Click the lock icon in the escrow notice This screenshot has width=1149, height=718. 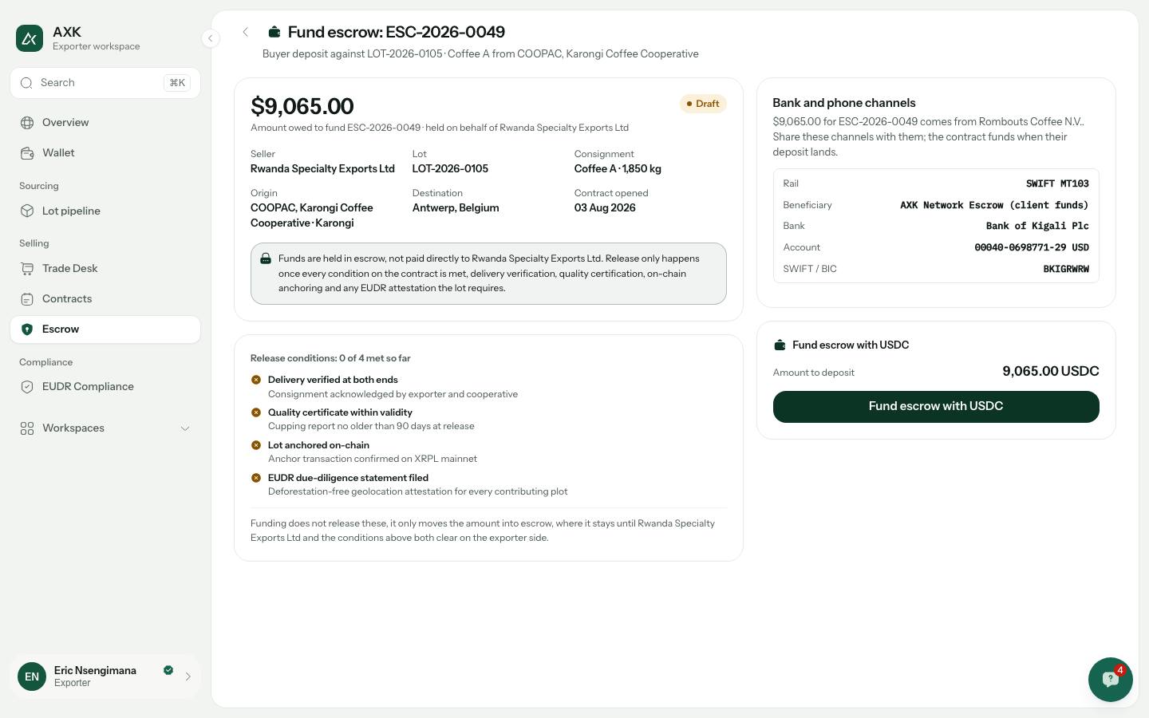[x=266, y=258]
